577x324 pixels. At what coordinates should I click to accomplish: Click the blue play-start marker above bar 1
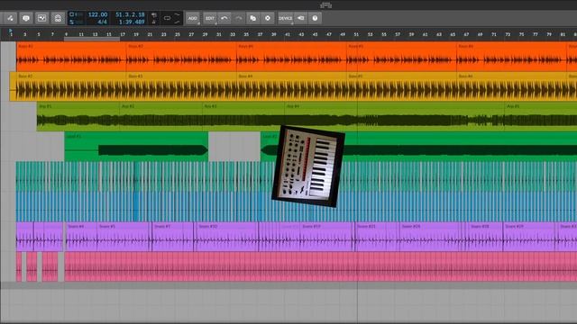(10, 31)
